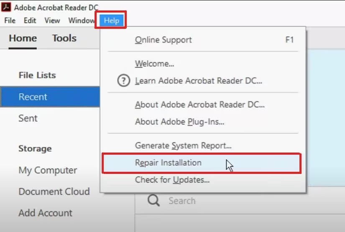This screenshot has width=345, height=232.
Task: Open About Adobe Acrobat Reader DC...
Action: point(203,105)
